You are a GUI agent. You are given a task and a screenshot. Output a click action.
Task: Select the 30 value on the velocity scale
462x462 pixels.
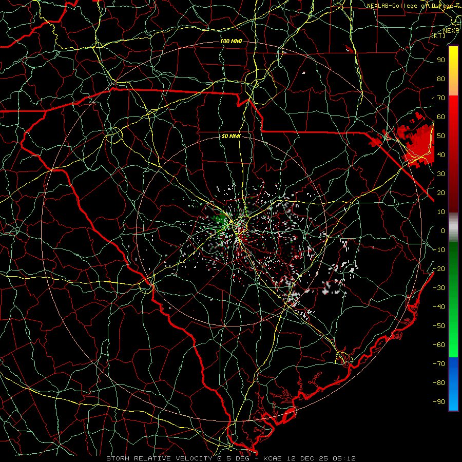coord(441,174)
